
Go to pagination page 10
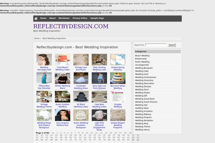click(x=87, y=133)
